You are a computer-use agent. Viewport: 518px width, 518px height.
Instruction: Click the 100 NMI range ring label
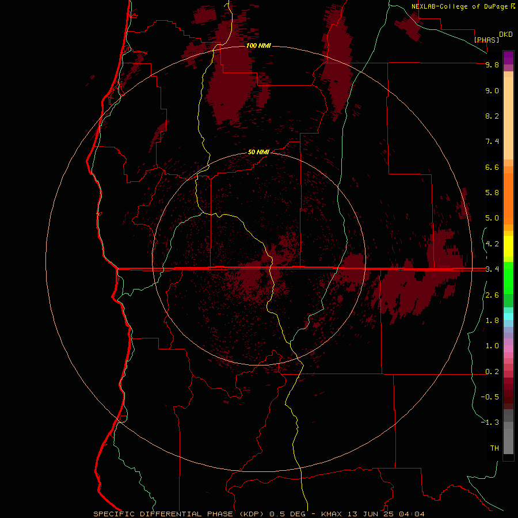point(258,45)
